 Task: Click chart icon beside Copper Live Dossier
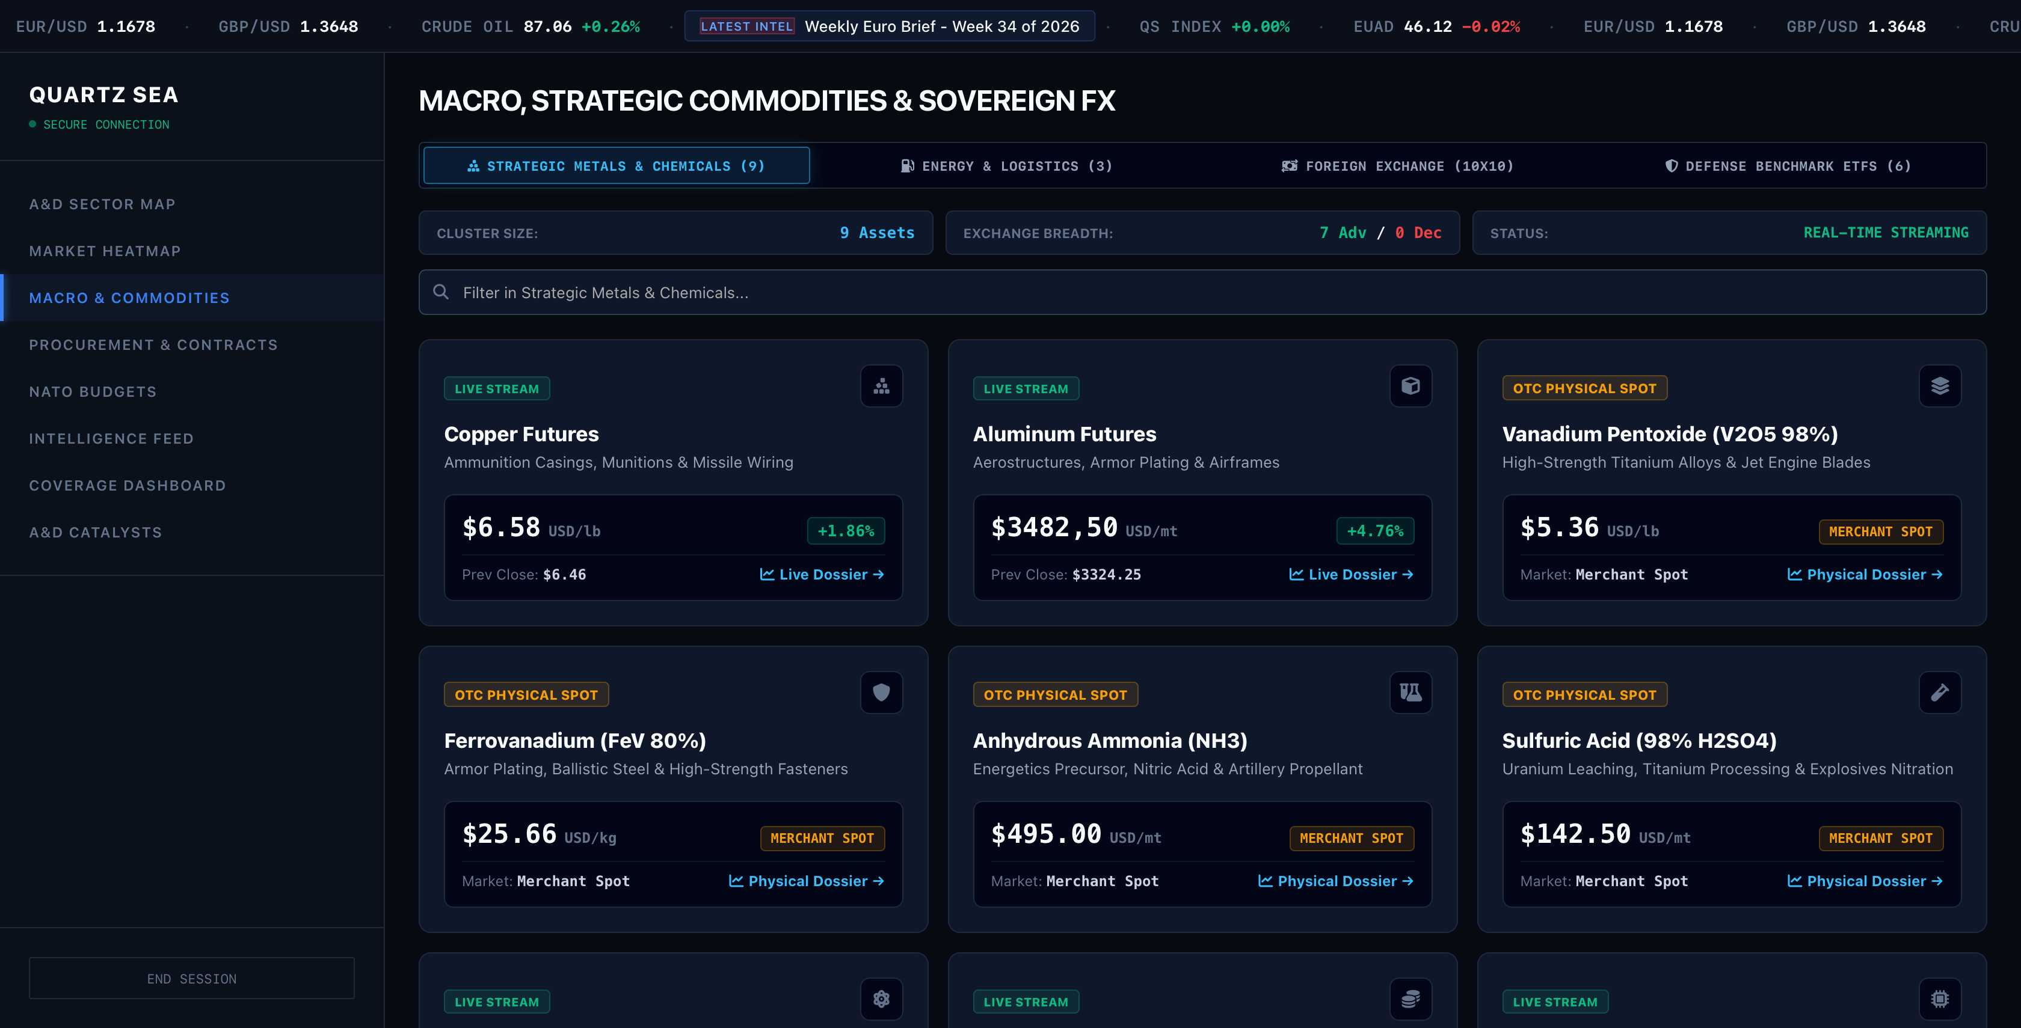click(767, 575)
